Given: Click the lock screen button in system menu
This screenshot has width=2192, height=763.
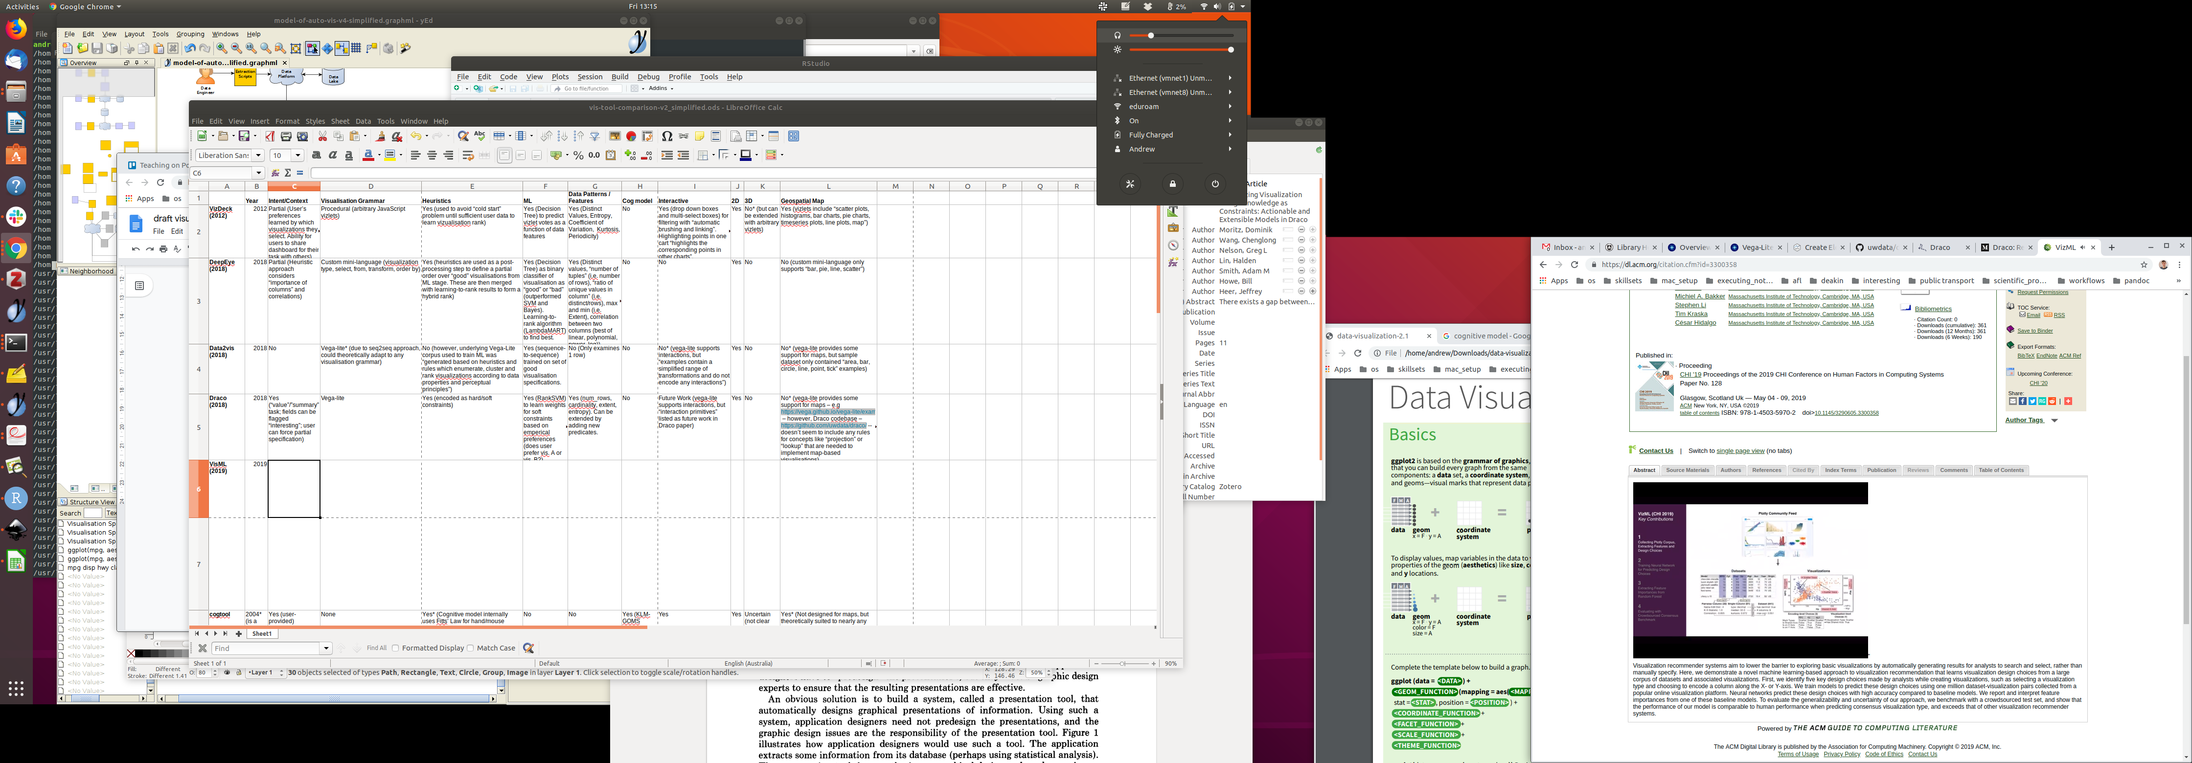Looking at the screenshot, I should pyautogui.click(x=1173, y=184).
